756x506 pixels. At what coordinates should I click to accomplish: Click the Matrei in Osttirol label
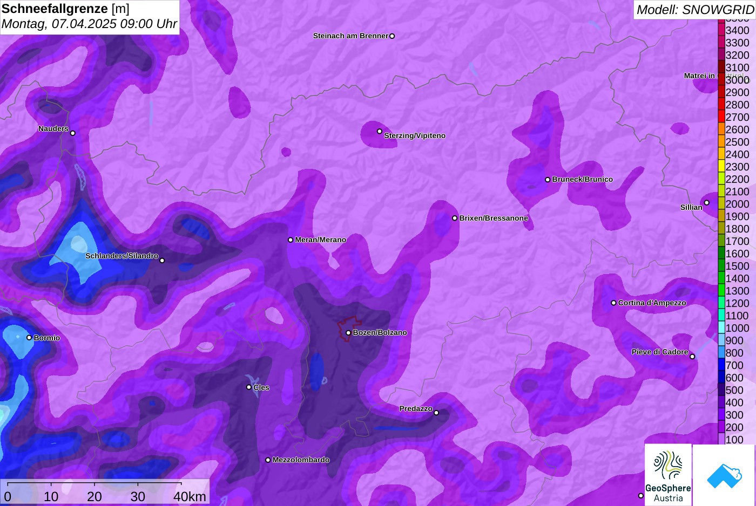[714, 76]
